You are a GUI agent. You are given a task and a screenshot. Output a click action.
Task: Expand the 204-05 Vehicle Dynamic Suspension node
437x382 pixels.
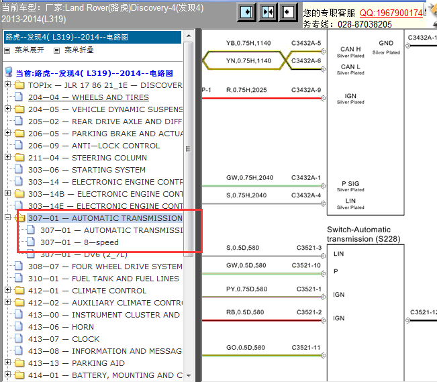(8, 108)
